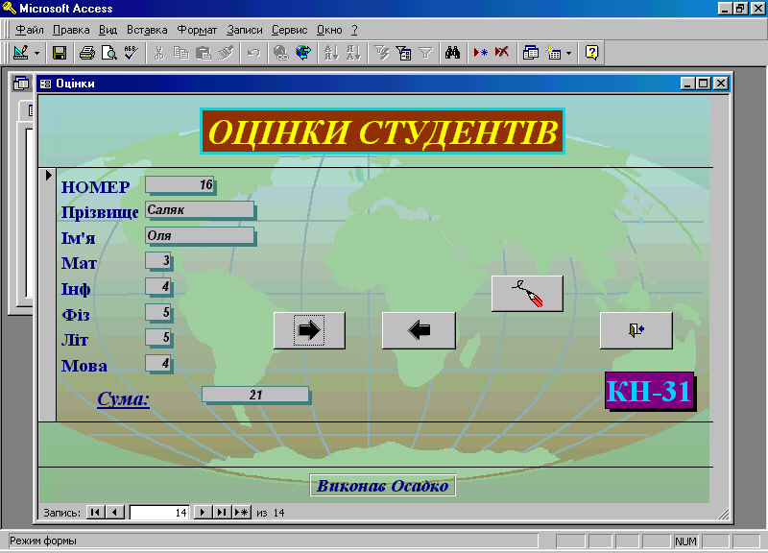Viewport: 768px width, 553px height.
Task: Open Print Preview icon
Action: (108, 53)
